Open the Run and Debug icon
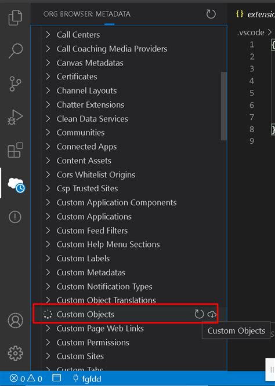This screenshot has width=275, height=386. [x=15, y=117]
